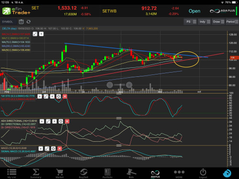The image size is (239, 179).
Task: Open the calendar date picker icon
Action: pyautogui.click(x=21, y=21)
